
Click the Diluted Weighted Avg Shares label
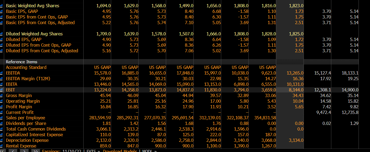34,34
